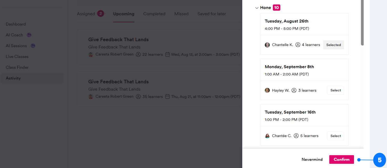The image size is (387, 168).
Task: Click learners icon beside 3 learners
Action: [294, 90]
